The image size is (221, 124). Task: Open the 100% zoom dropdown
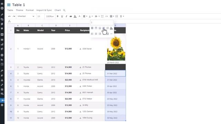[x=50, y=16]
